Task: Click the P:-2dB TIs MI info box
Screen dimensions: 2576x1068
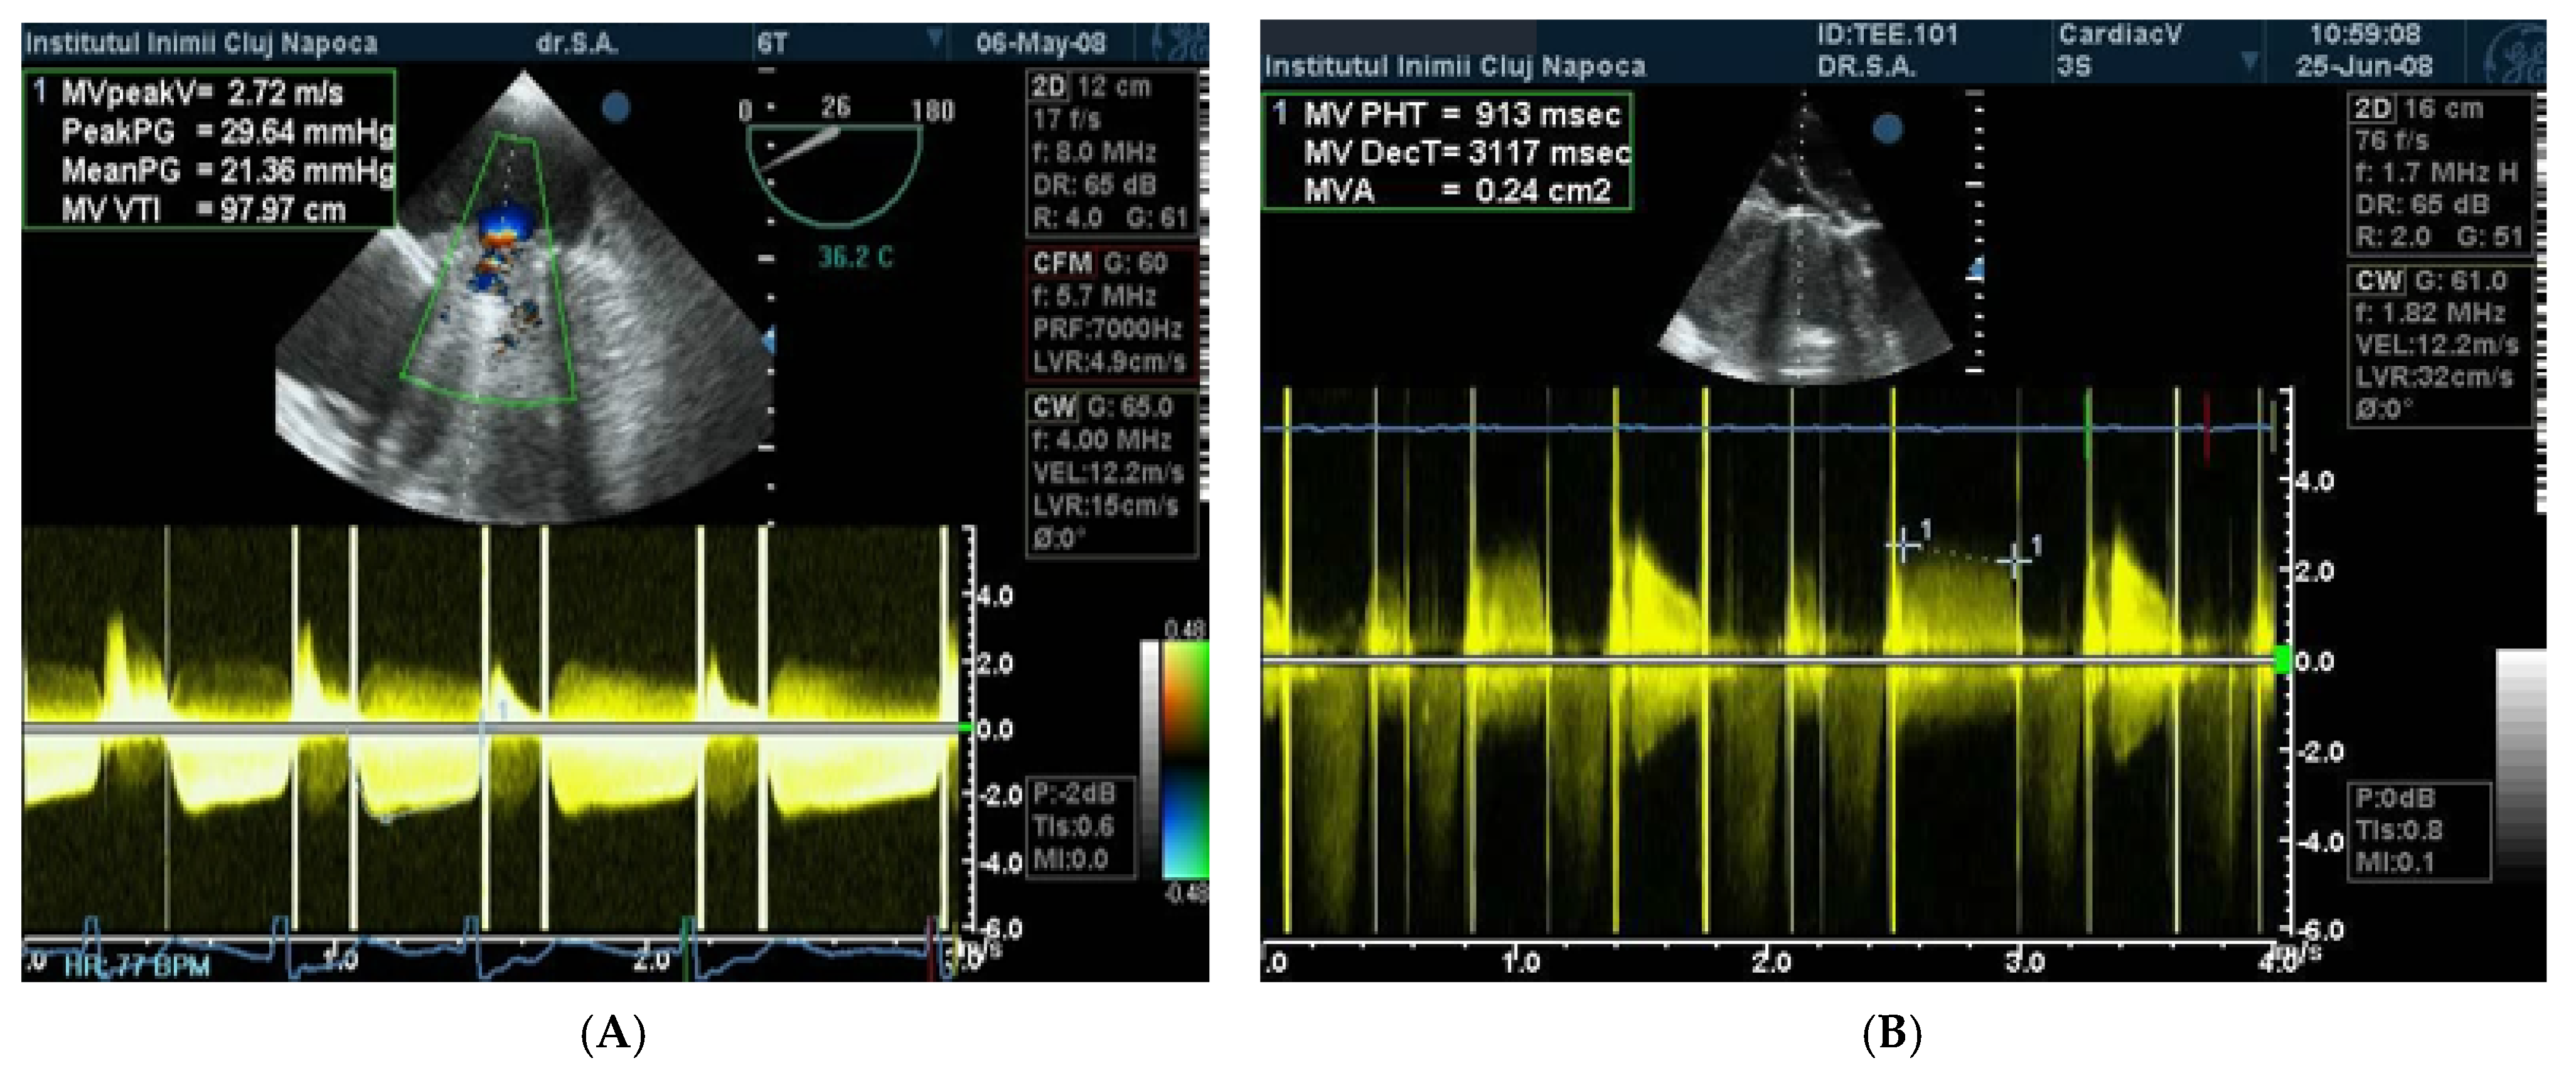Action: [1081, 827]
